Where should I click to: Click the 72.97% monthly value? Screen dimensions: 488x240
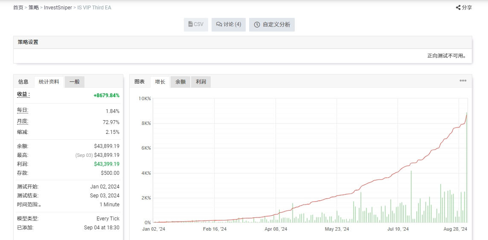(x=111, y=122)
